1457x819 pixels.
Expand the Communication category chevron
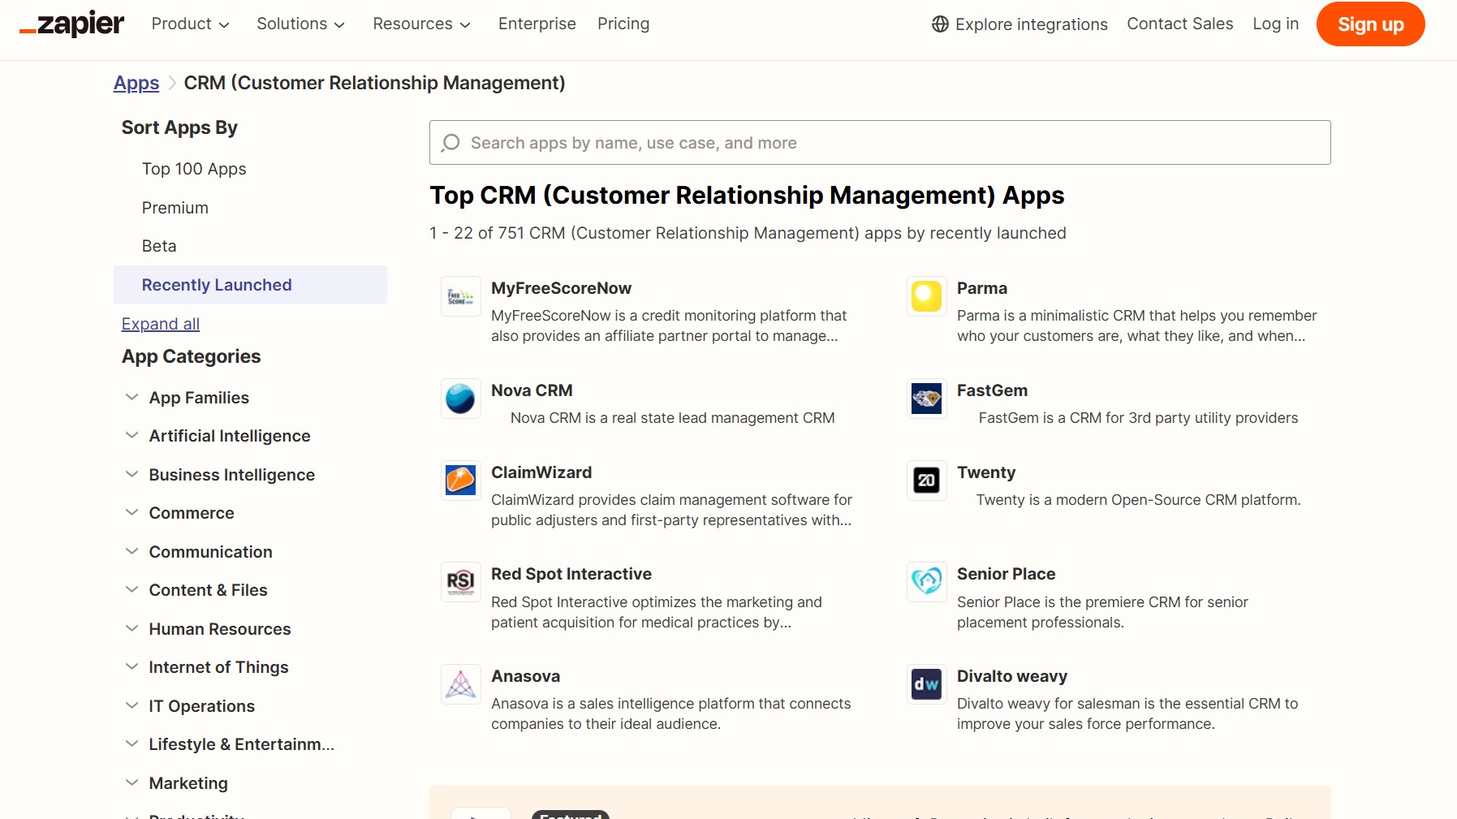click(131, 551)
